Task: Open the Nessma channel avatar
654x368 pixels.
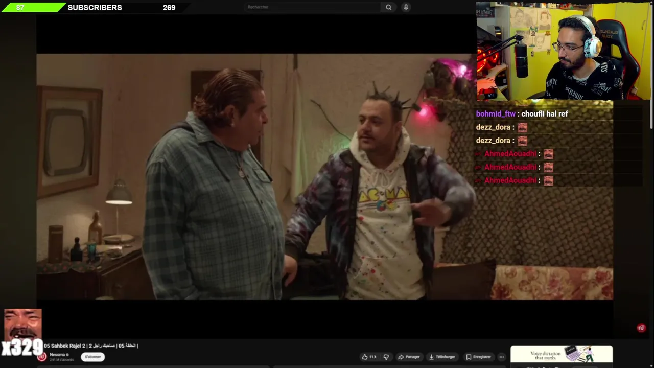Action: (x=42, y=357)
